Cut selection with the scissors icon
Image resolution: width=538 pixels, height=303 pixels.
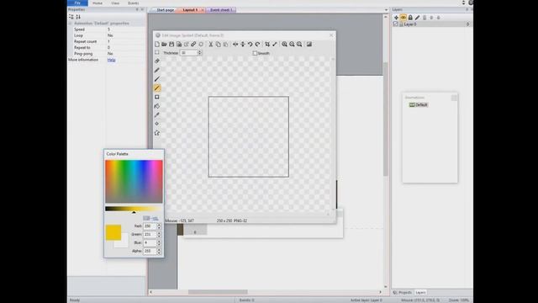(211, 45)
